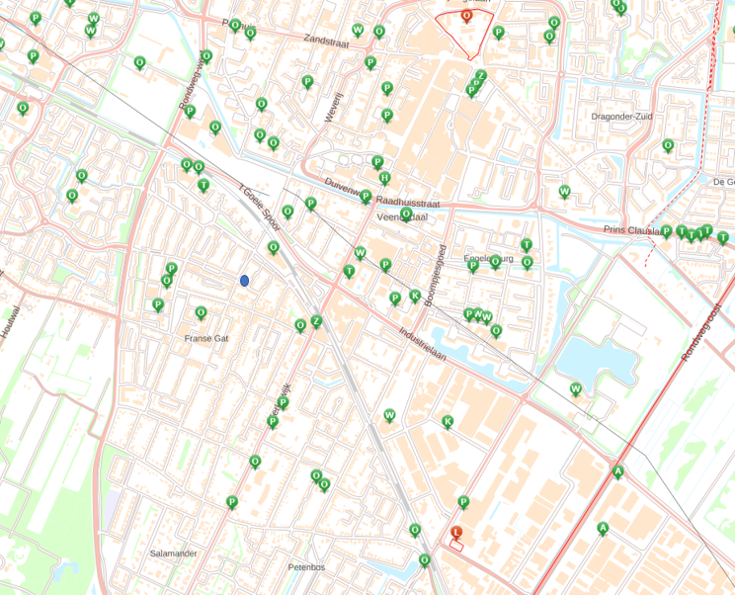
Task: Click the Petenbos neighbourhood label
Action: [306, 567]
